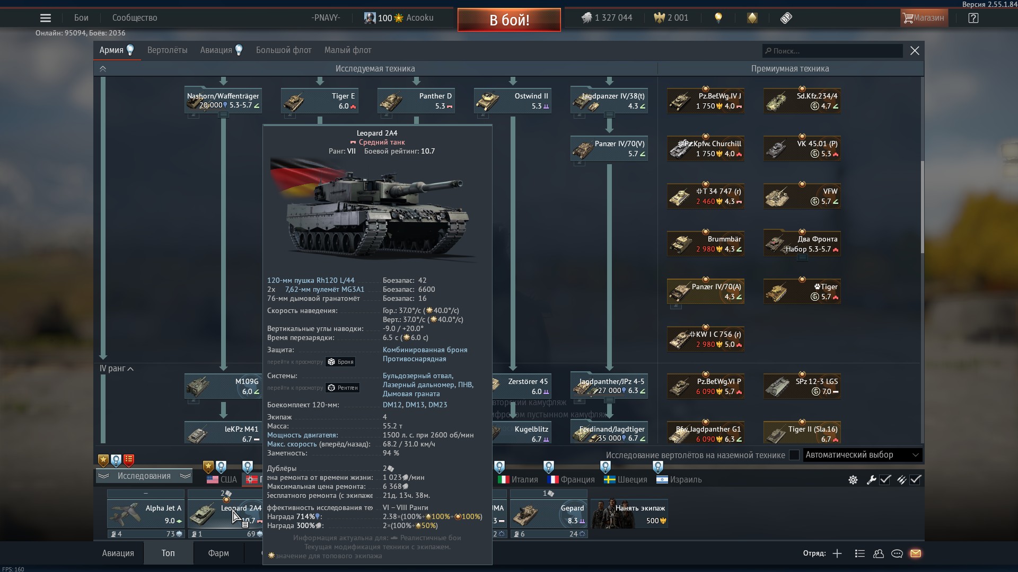Open the slotbar gear settings icon

853,480
